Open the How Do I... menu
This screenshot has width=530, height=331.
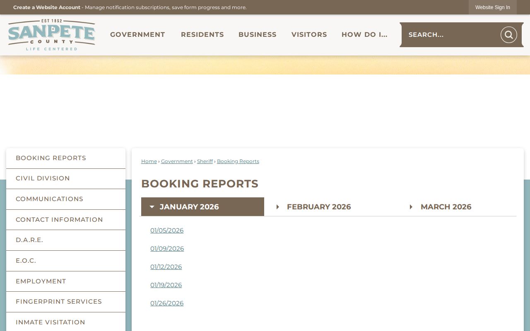(x=364, y=35)
